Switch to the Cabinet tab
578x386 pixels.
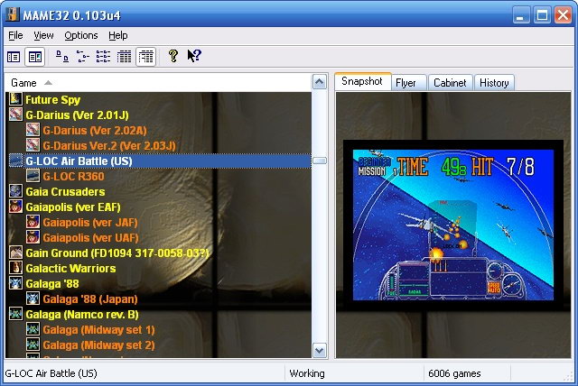coord(450,83)
